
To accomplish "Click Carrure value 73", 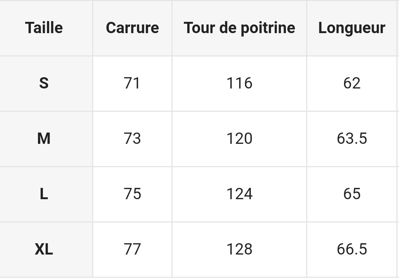I will (x=132, y=139).
